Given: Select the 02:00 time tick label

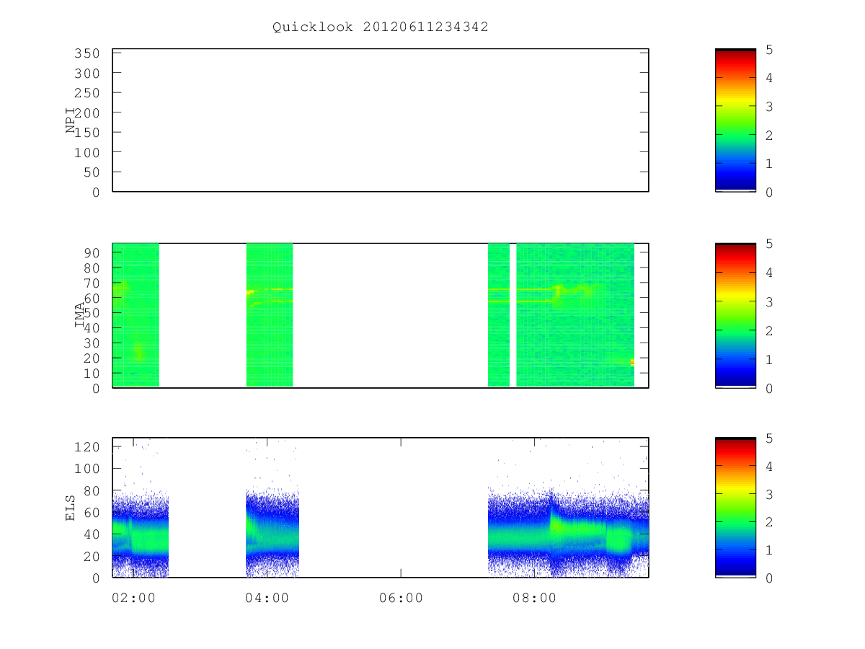Looking at the screenshot, I should pos(133,599).
